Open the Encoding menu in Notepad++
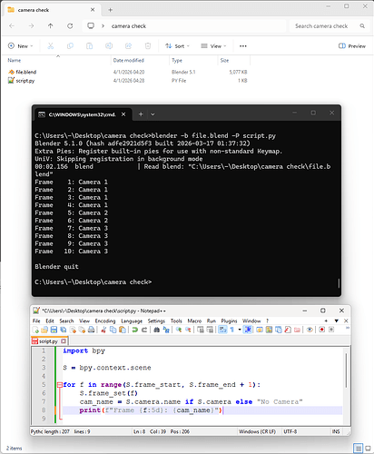Viewport: 374px width, 454px height. [105, 321]
